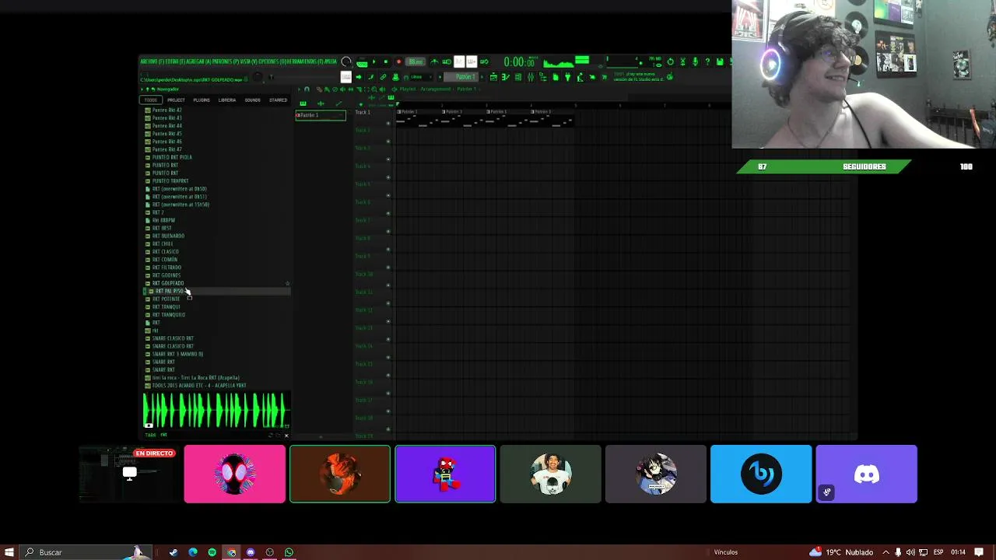
Task: Click the shopping cart icon in toolbar
Action: coord(605,77)
